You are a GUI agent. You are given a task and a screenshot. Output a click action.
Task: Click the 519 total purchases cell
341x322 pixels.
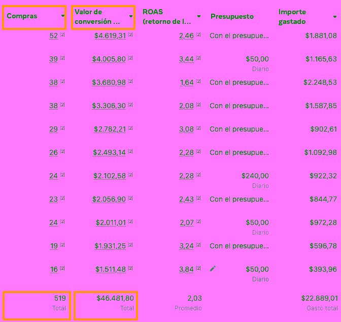60,298
